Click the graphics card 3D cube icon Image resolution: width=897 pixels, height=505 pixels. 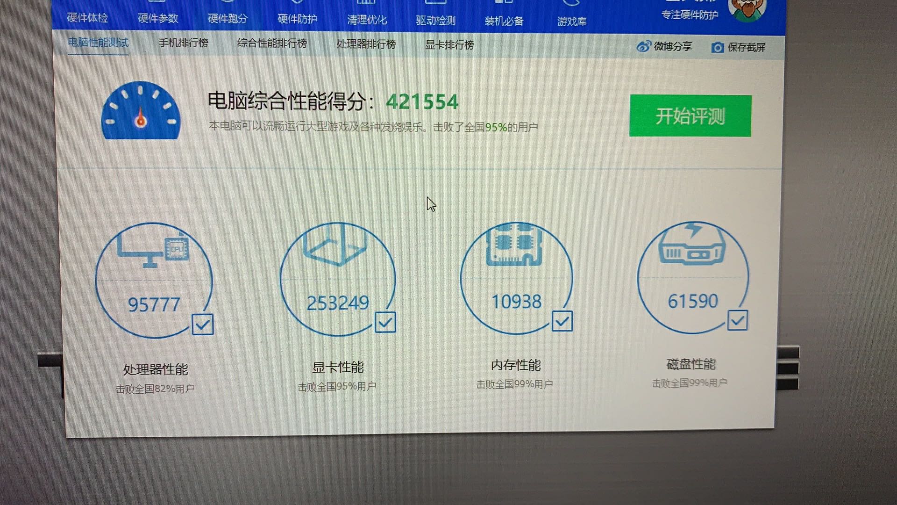point(335,245)
